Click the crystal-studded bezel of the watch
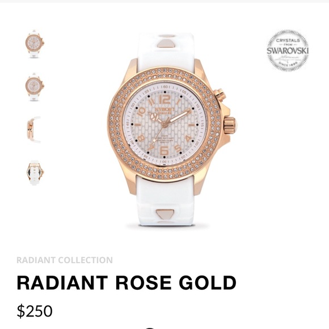This screenshot has height=329, width=329. [164, 124]
